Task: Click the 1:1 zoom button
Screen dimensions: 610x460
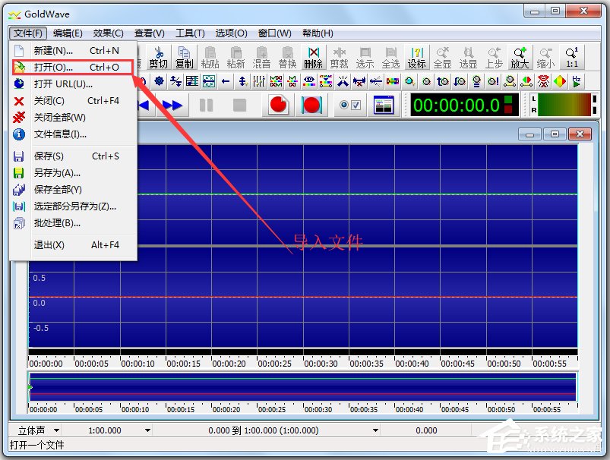Action: [571, 57]
